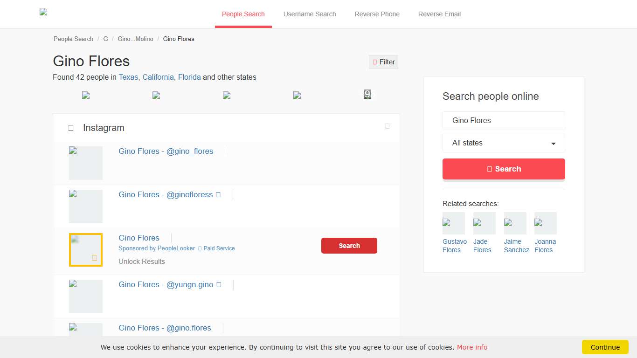Click the dropdown arrow on the state selector
637x358 pixels.
pyautogui.click(x=554, y=143)
